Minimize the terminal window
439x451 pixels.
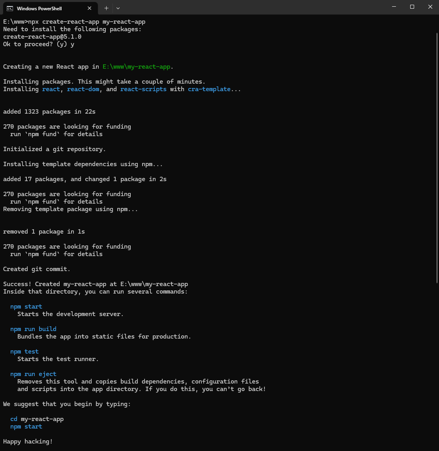pos(394,7)
